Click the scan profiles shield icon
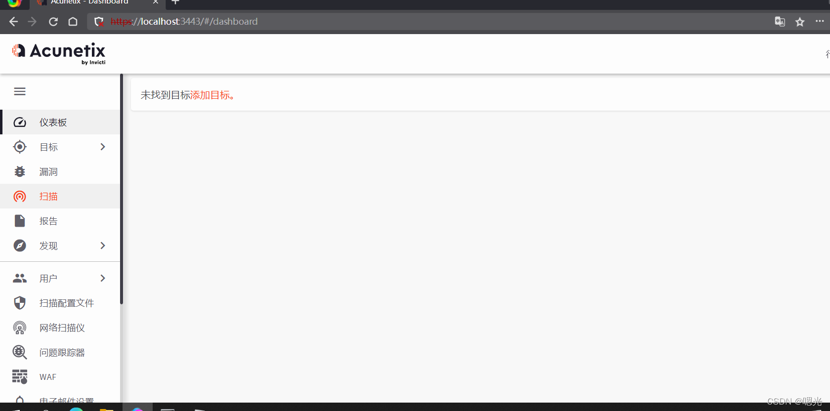The width and height of the screenshot is (830, 411). (20, 303)
